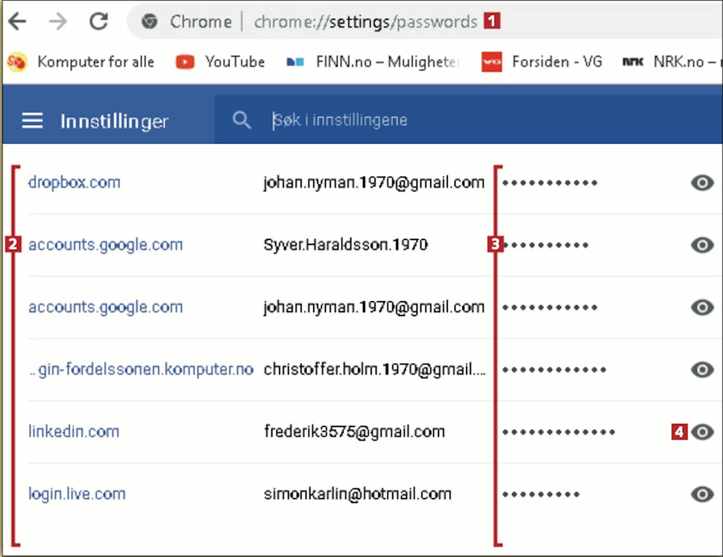This screenshot has width=723, height=557.
Task: Click masked password in dropbox.com row
Action: click(550, 183)
